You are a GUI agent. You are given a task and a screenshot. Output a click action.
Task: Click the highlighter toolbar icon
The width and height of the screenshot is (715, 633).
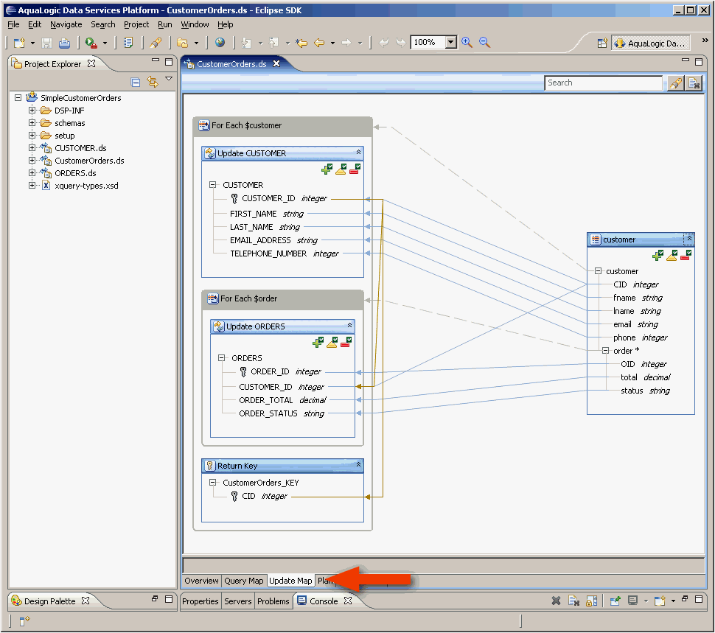coord(156,43)
